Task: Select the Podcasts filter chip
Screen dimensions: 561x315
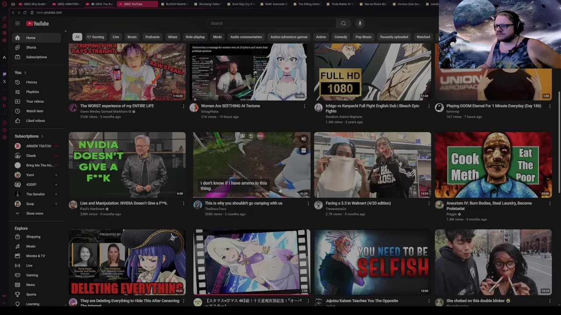Action: pos(153,37)
